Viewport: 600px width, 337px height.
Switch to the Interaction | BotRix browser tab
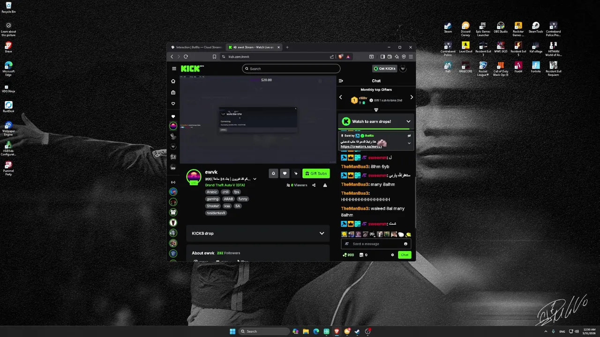pos(196,47)
